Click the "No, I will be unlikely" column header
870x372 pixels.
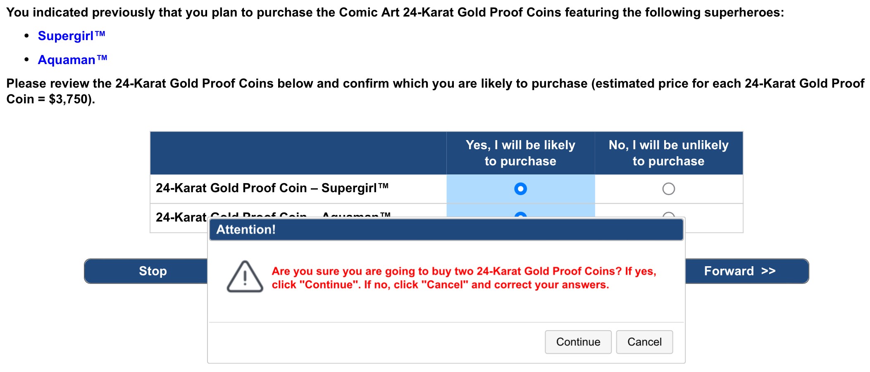668,153
